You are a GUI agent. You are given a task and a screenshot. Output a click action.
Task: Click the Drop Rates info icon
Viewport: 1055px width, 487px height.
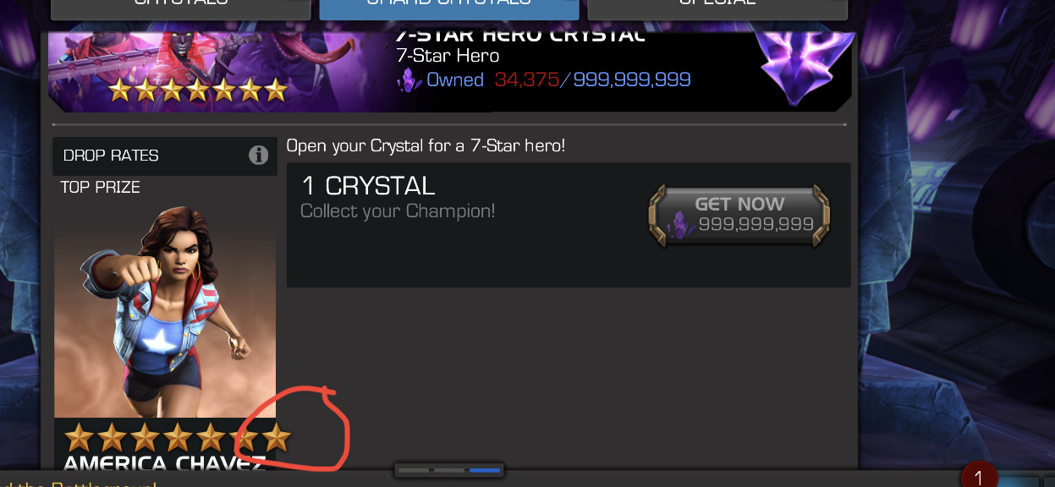[259, 156]
